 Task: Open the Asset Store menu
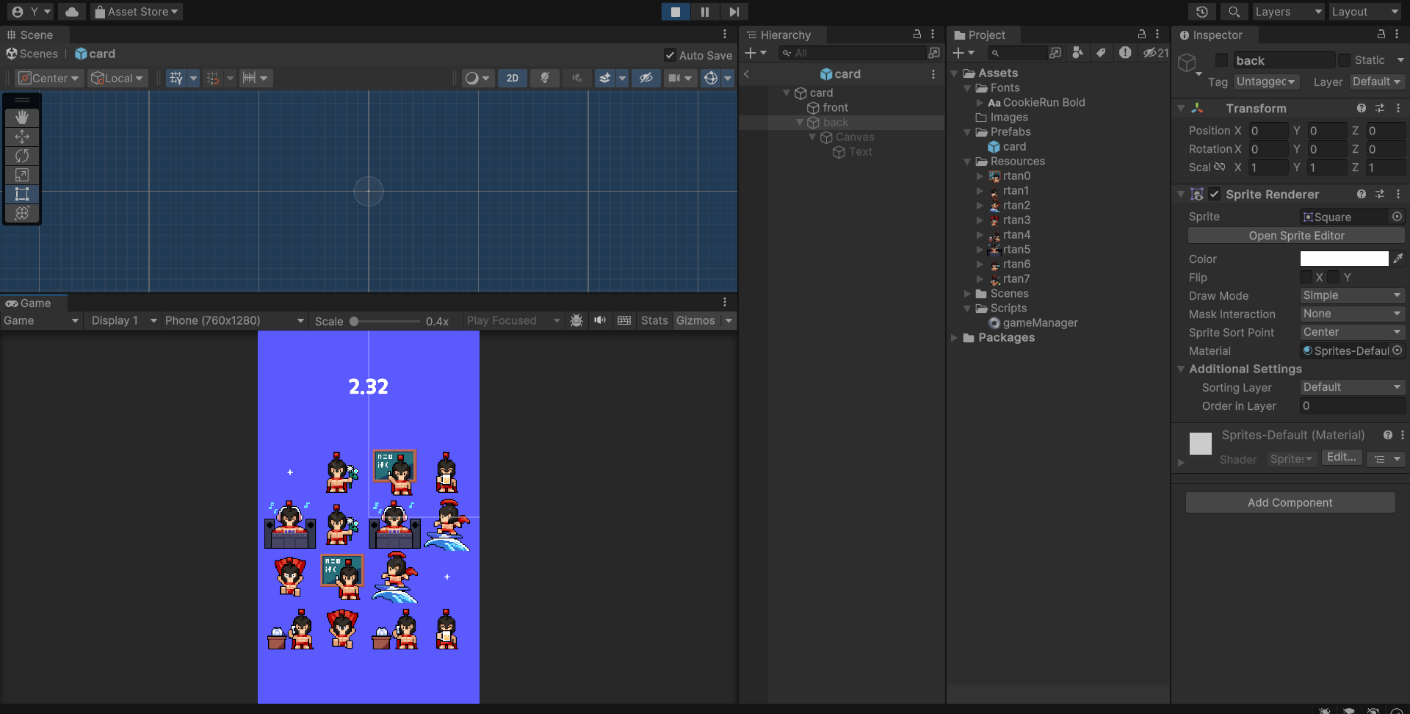tap(137, 12)
